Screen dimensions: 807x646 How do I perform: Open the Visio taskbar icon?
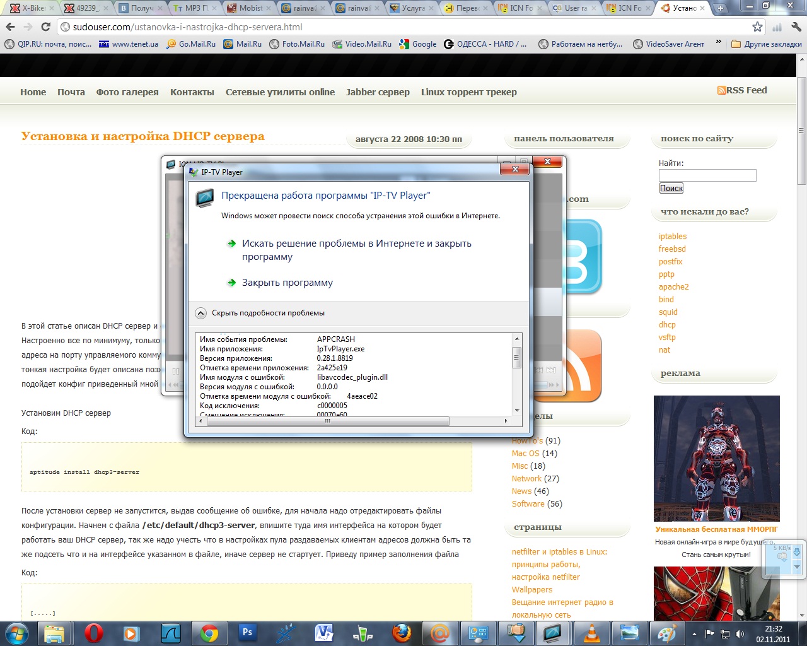[x=324, y=633]
